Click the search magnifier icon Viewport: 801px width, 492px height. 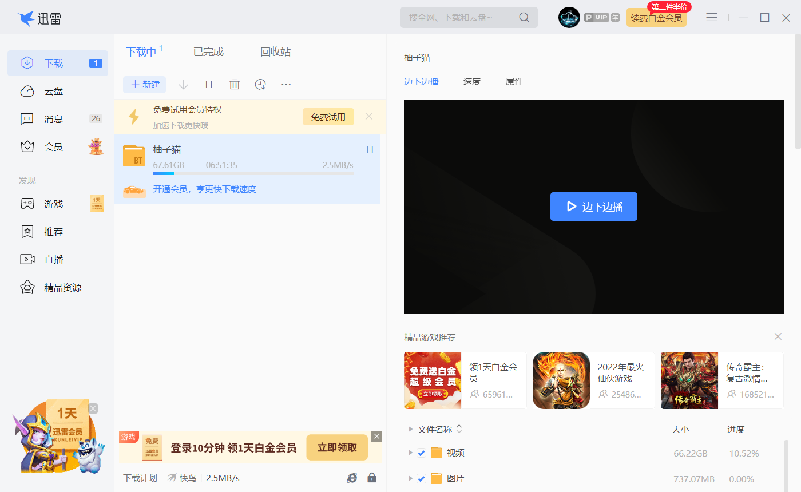[x=524, y=18]
